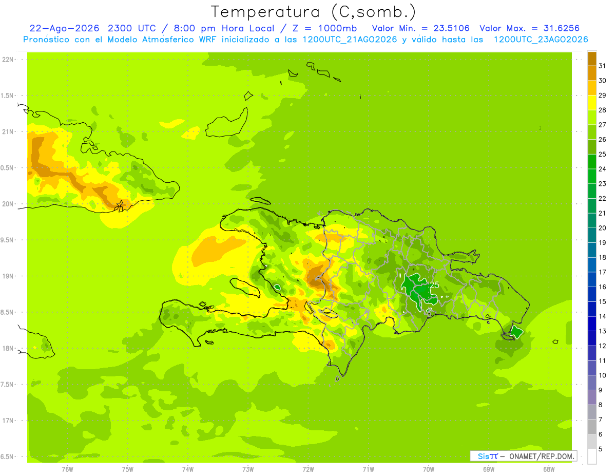Click the "76W" longitude axis label
This screenshot has width=616, height=476.
point(67,470)
